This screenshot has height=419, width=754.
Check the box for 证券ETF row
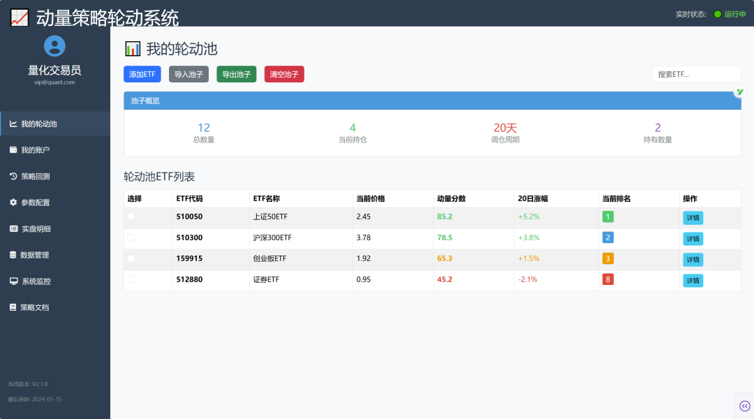(131, 280)
